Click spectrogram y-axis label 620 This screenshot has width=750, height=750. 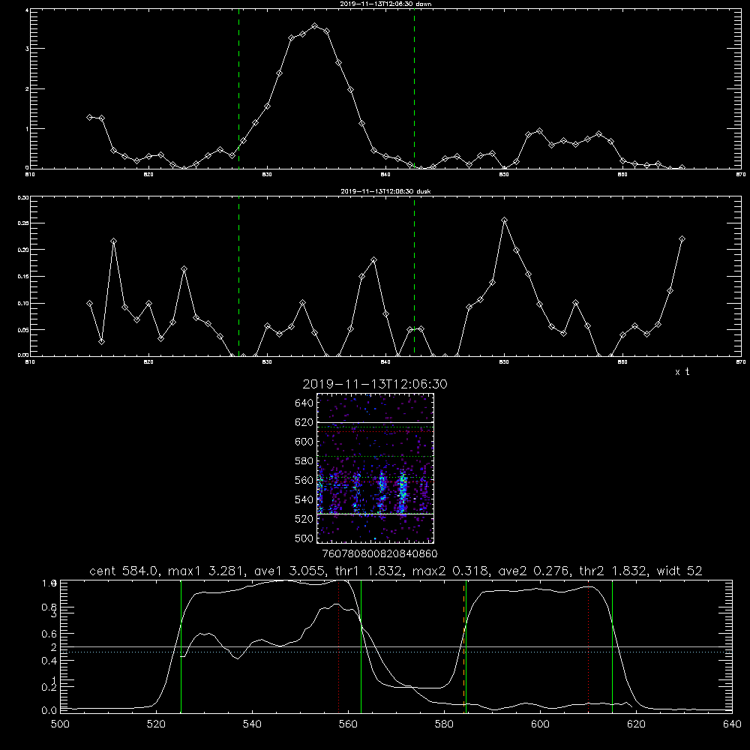point(304,422)
